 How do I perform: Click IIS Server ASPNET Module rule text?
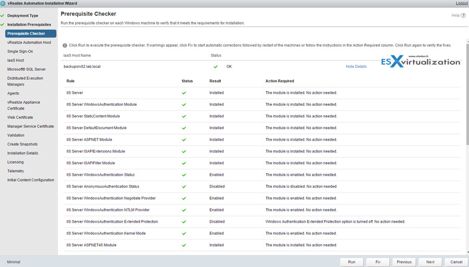coord(89,140)
